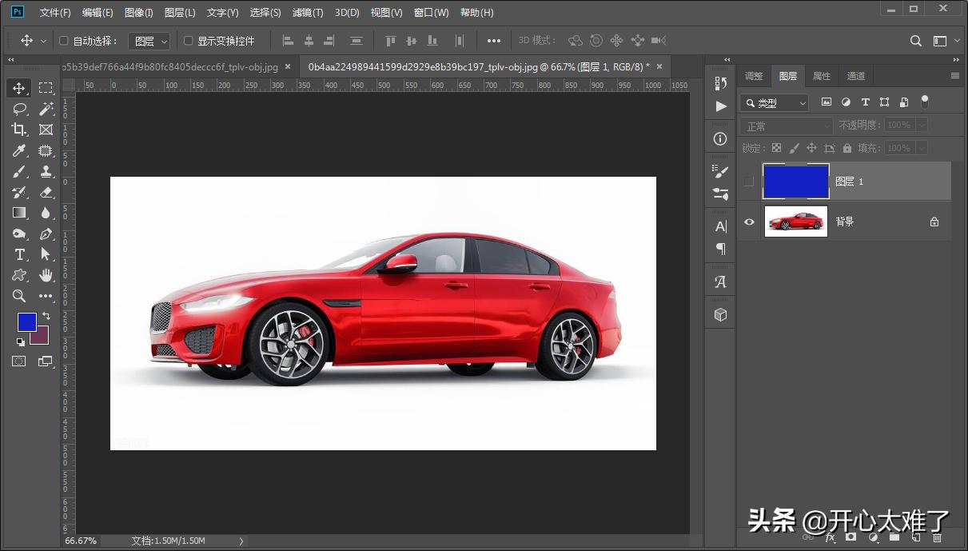Open the 图层 auto-select target dropdown
The image size is (968, 551).
tap(149, 41)
